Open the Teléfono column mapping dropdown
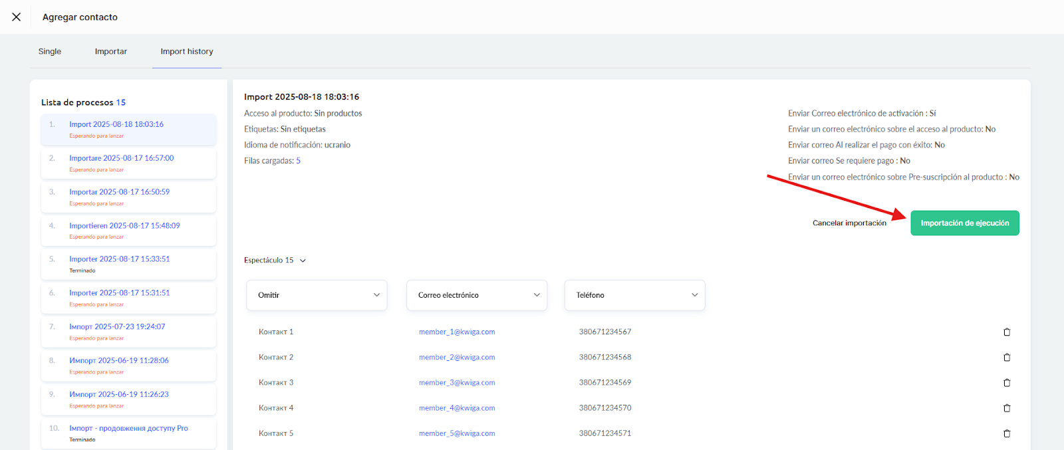 [x=635, y=295]
